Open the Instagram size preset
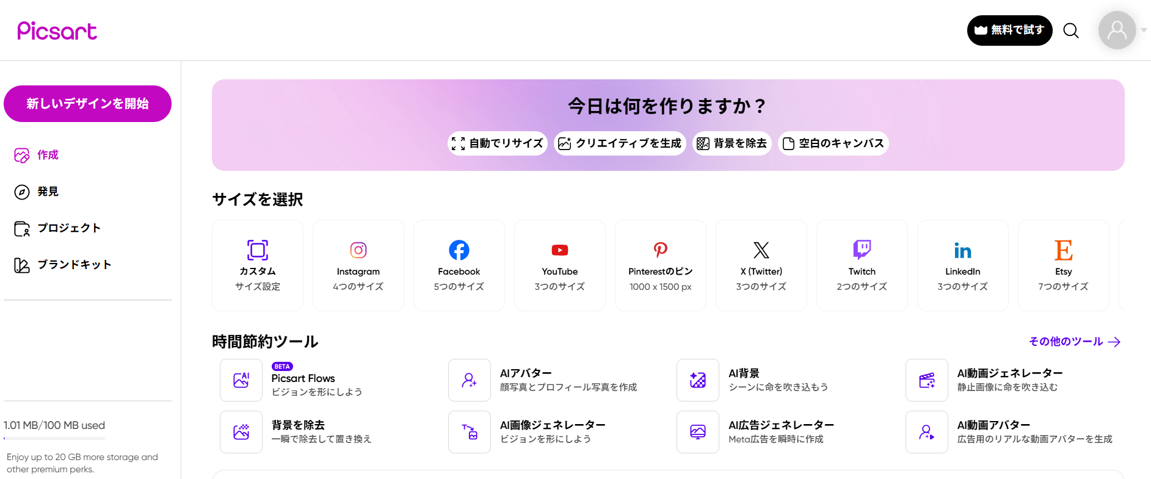Image resolution: width=1151 pixels, height=479 pixels. click(x=358, y=265)
